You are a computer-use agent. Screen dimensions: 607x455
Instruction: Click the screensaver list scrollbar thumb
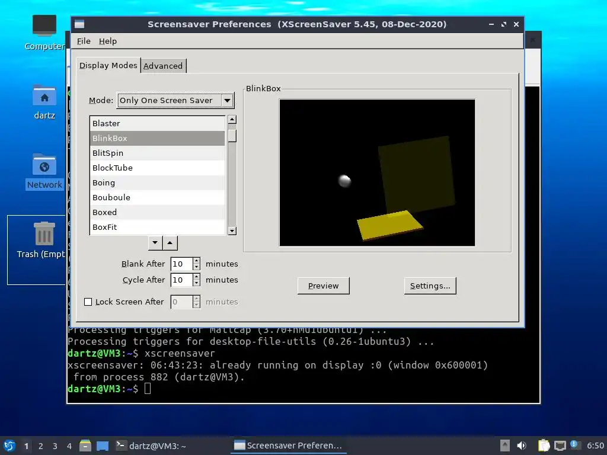[232, 136]
